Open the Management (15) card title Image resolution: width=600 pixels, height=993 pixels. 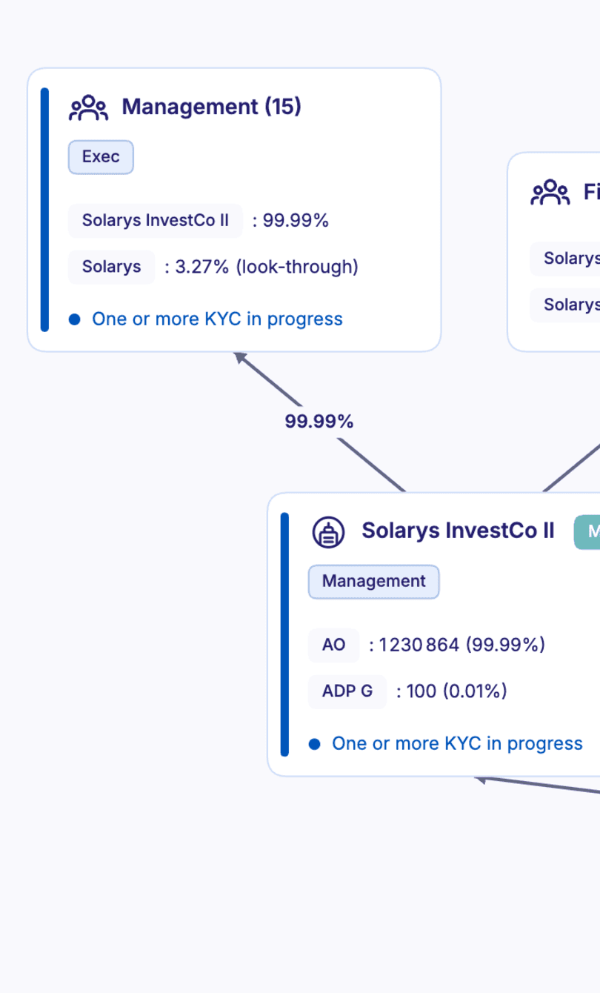pyautogui.click(x=211, y=107)
